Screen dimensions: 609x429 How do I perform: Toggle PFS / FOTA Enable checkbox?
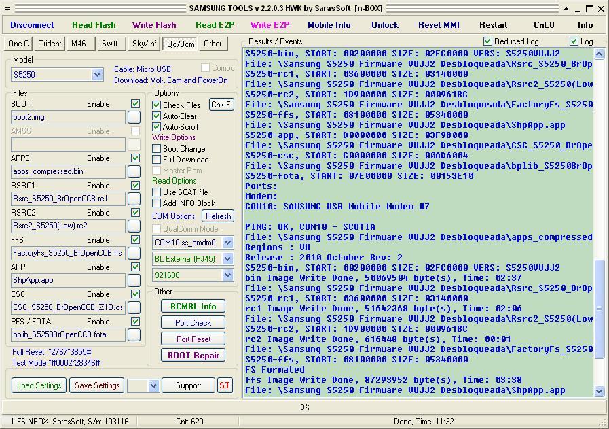coord(135,322)
